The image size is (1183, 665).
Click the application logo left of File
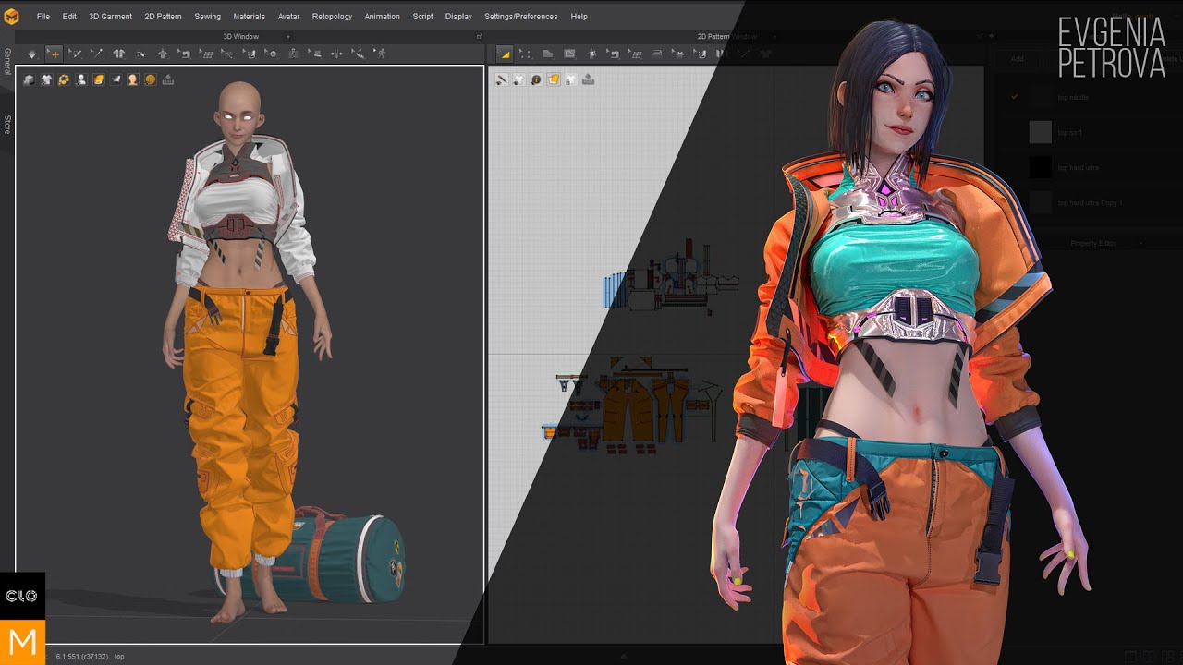point(13,16)
